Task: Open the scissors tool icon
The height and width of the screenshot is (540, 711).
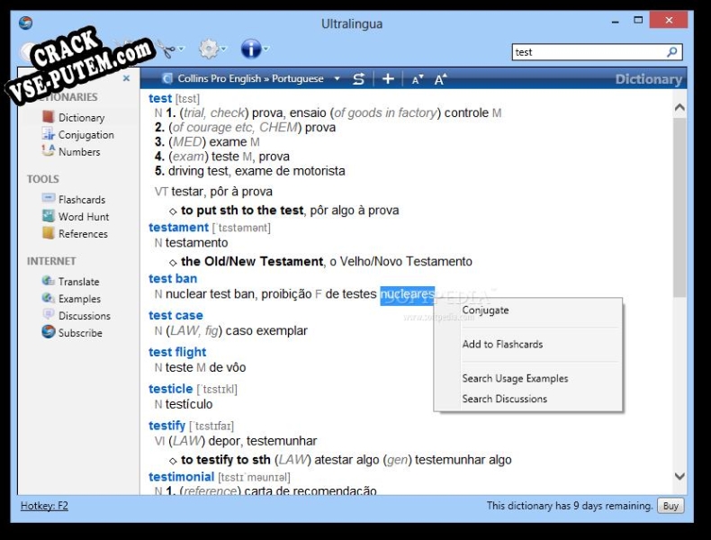Action: [166, 49]
